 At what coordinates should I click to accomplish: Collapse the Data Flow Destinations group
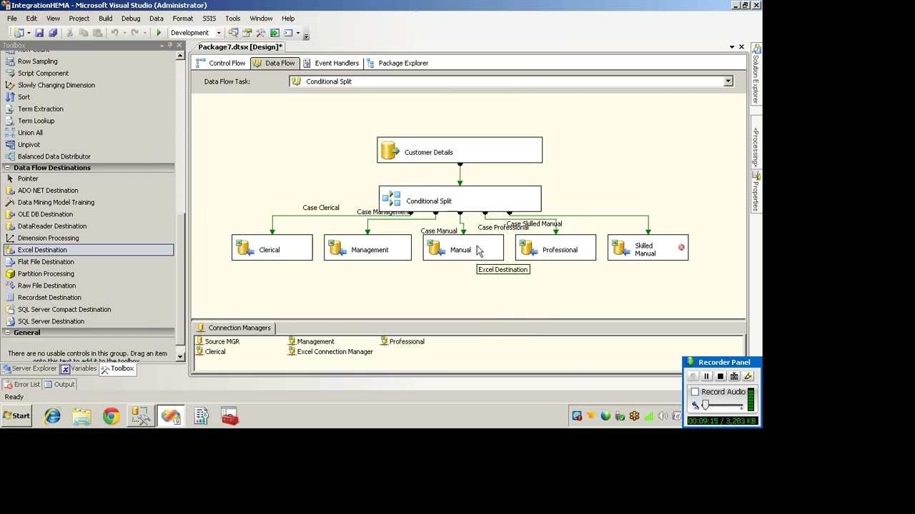click(7, 168)
